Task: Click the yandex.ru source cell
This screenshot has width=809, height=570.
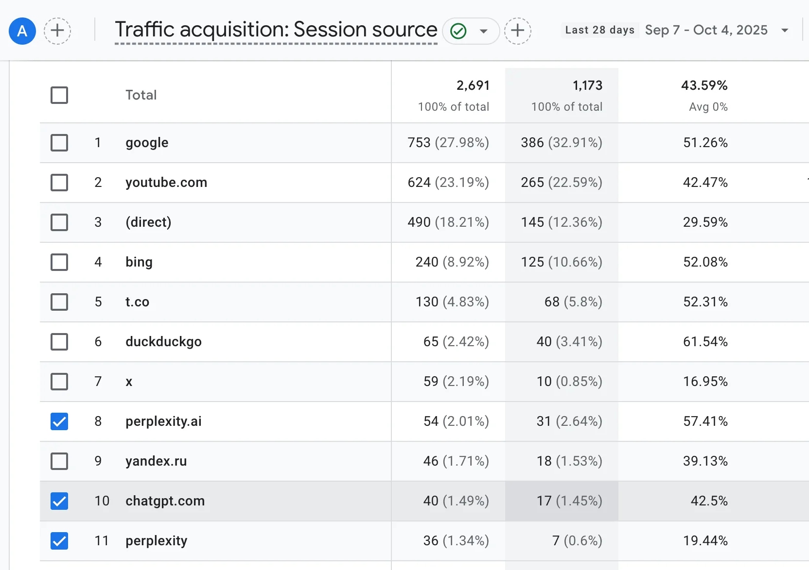Action: (x=156, y=461)
